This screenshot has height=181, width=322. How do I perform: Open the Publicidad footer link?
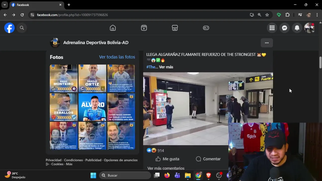point(93,160)
